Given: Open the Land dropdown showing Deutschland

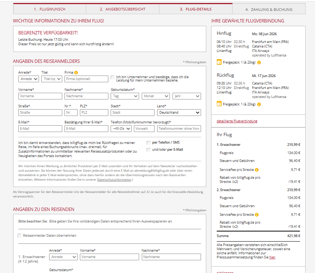Looking at the screenshot, I should point(178,113).
